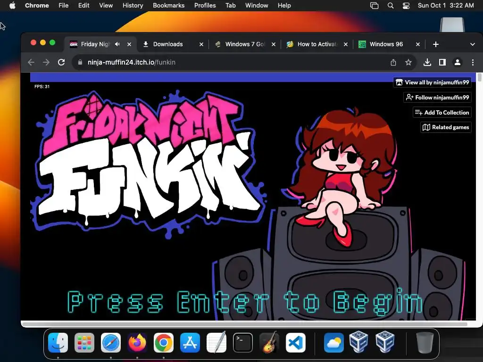Image resolution: width=483 pixels, height=362 pixels.
Task: Open Chrome from the Dock
Action: tap(164, 343)
